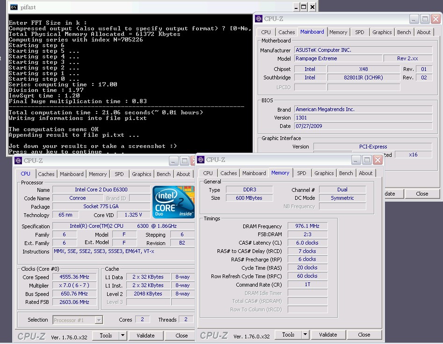
Task: Select Mainboard tab in Memory window
Action: point(254,173)
